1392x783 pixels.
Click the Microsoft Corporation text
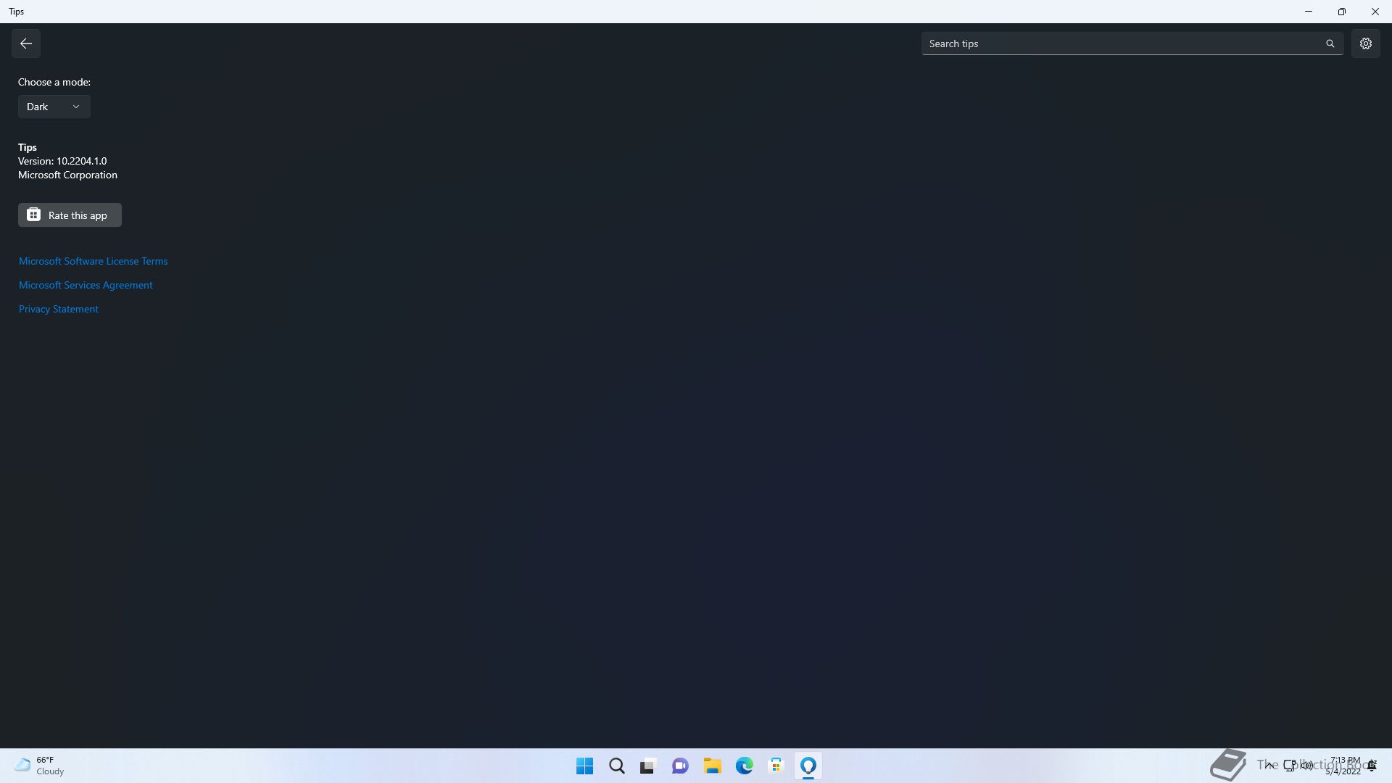67,175
